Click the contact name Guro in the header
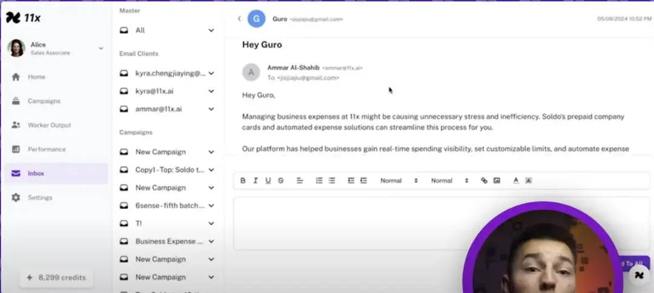The width and height of the screenshot is (654, 293). pyautogui.click(x=280, y=19)
